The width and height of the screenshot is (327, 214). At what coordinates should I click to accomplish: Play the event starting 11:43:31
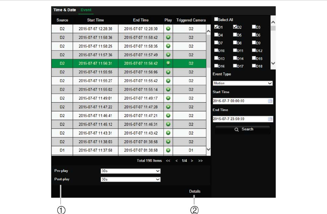click(168, 133)
